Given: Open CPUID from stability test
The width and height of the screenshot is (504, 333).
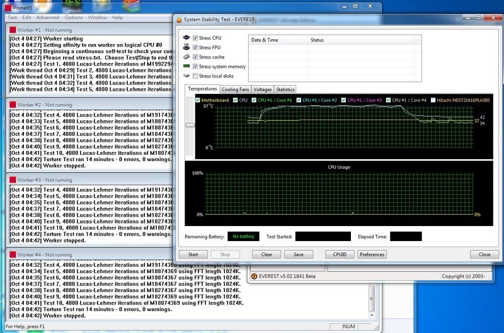Looking at the screenshot, I should [x=340, y=254].
